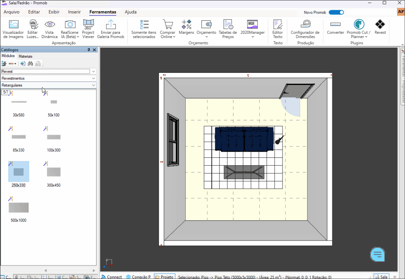
Task: Toggle Somente itens selecionados option
Action: 144,25
